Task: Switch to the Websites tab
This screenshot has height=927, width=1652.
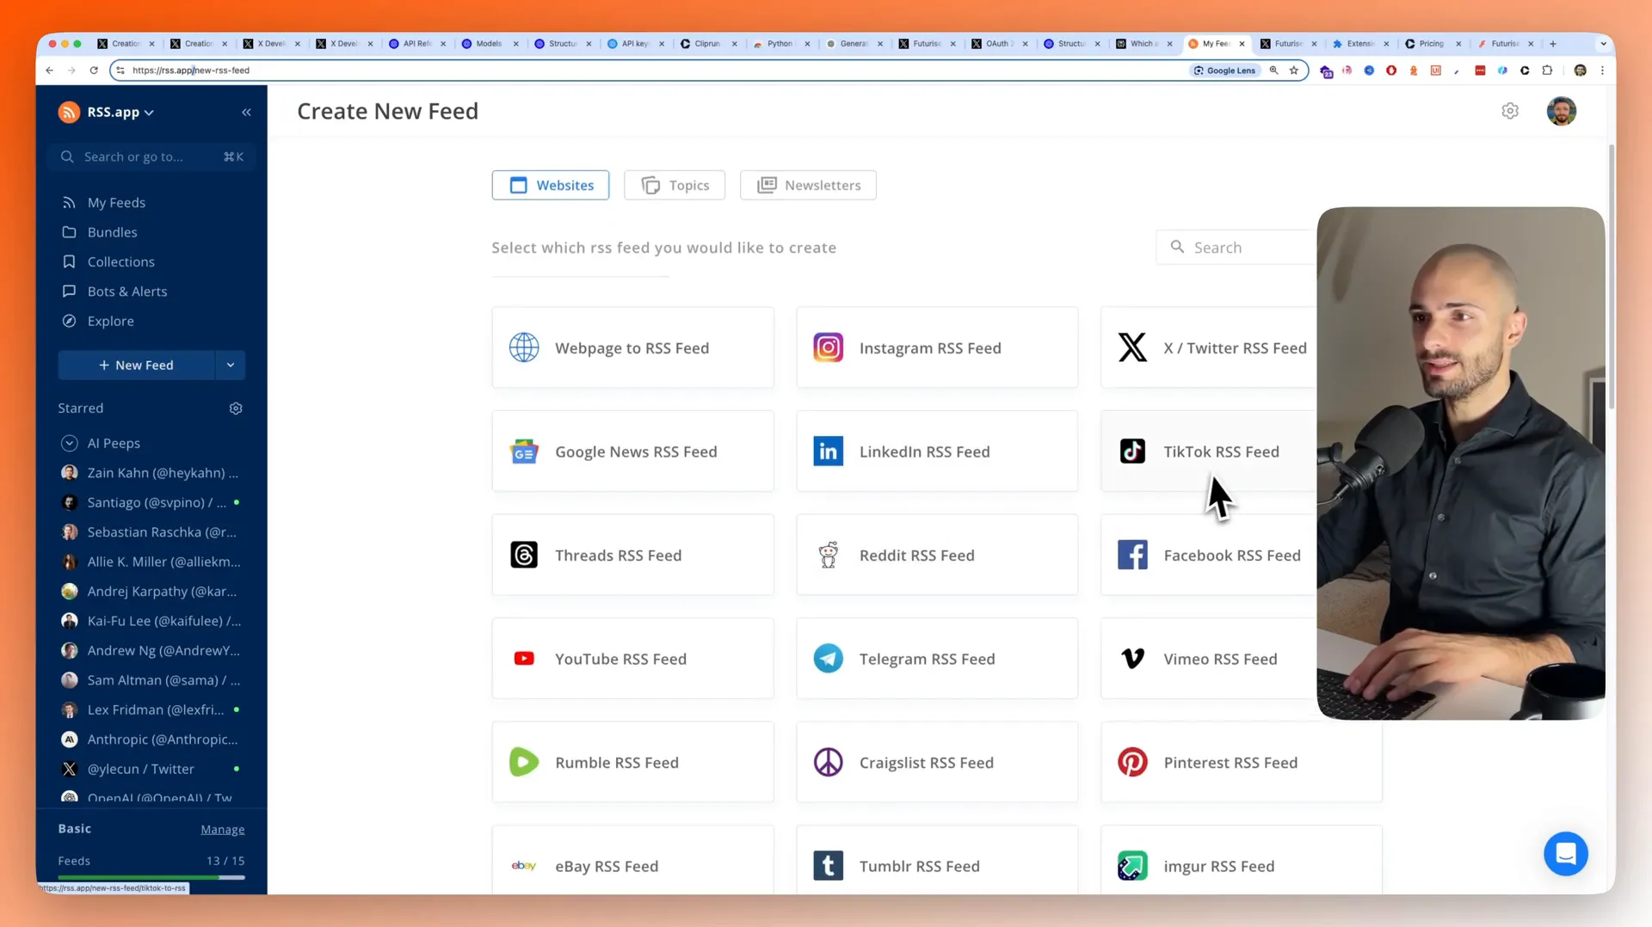Action: pyautogui.click(x=551, y=185)
